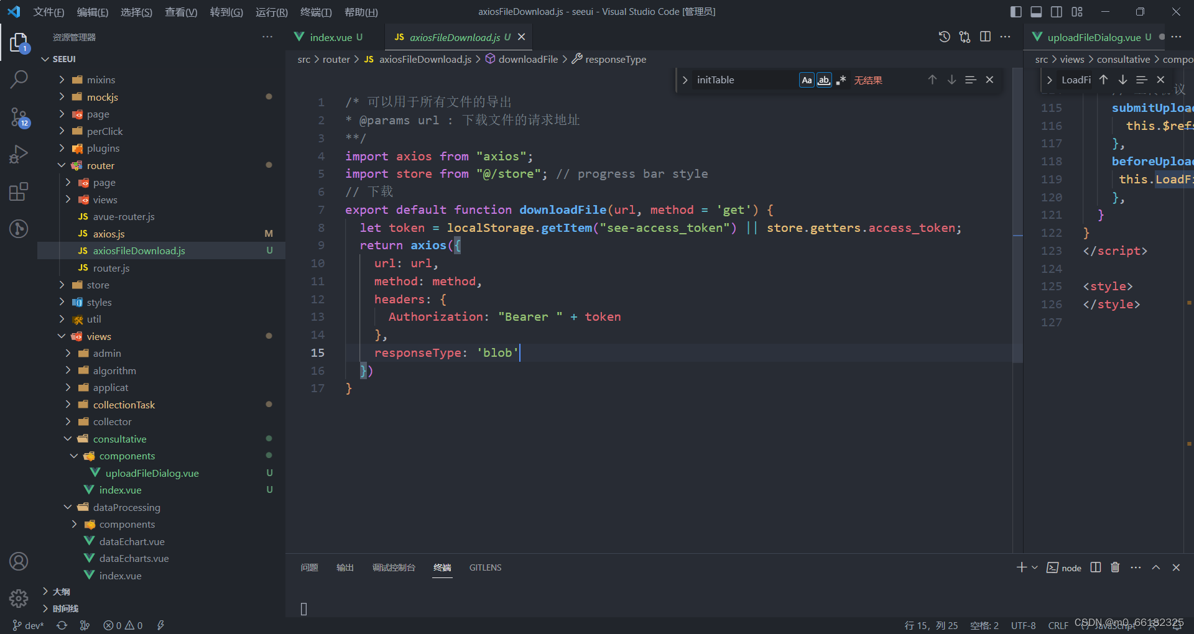Create a new terminal with plus icon
The height and width of the screenshot is (634, 1194).
1021,567
